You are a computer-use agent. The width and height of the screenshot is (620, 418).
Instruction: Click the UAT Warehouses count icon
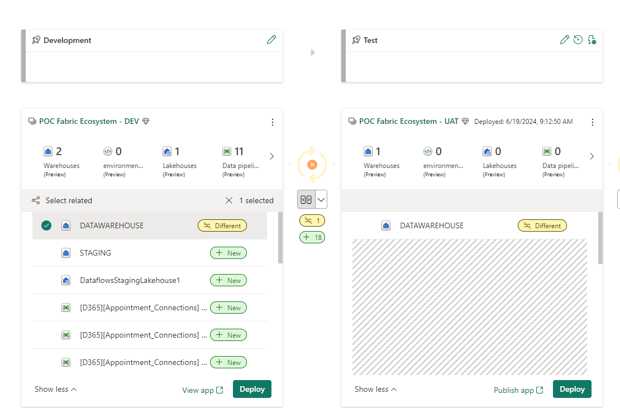pyautogui.click(x=368, y=151)
